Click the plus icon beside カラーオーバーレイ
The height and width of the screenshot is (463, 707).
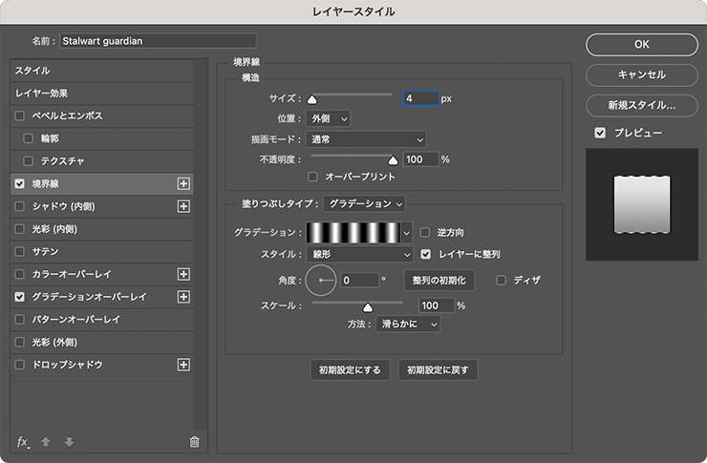point(184,274)
